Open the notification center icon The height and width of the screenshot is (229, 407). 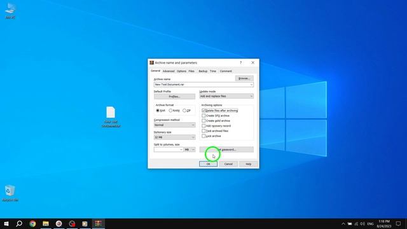[x=399, y=224]
